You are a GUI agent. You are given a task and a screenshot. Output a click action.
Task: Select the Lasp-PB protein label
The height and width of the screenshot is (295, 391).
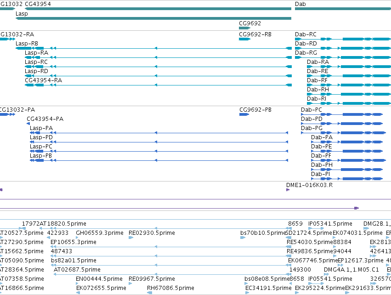[41, 156]
